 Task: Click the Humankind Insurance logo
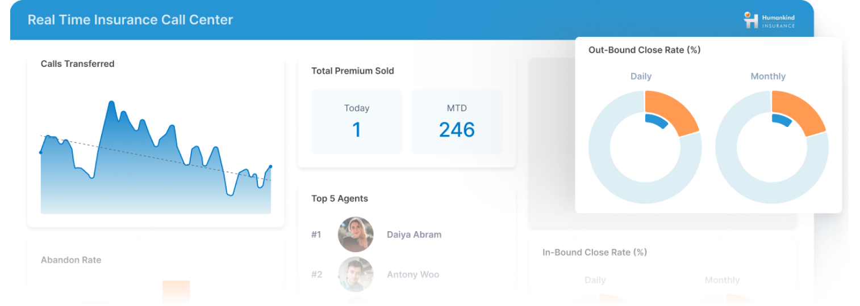coord(769,20)
